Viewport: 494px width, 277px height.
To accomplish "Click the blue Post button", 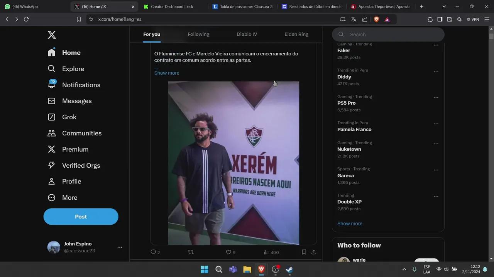I will point(81,217).
